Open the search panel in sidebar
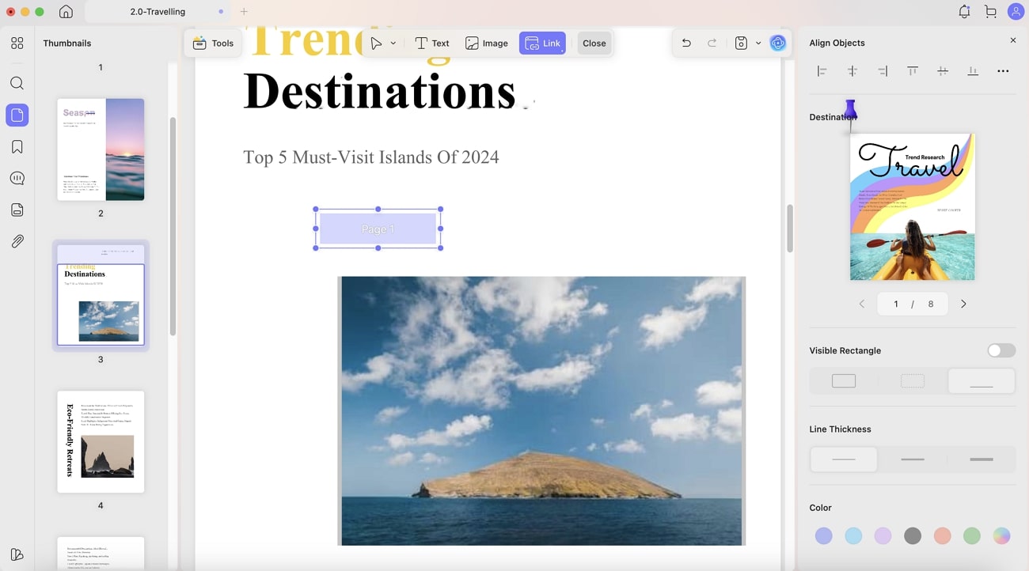The image size is (1029, 571). [x=17, y=83]
